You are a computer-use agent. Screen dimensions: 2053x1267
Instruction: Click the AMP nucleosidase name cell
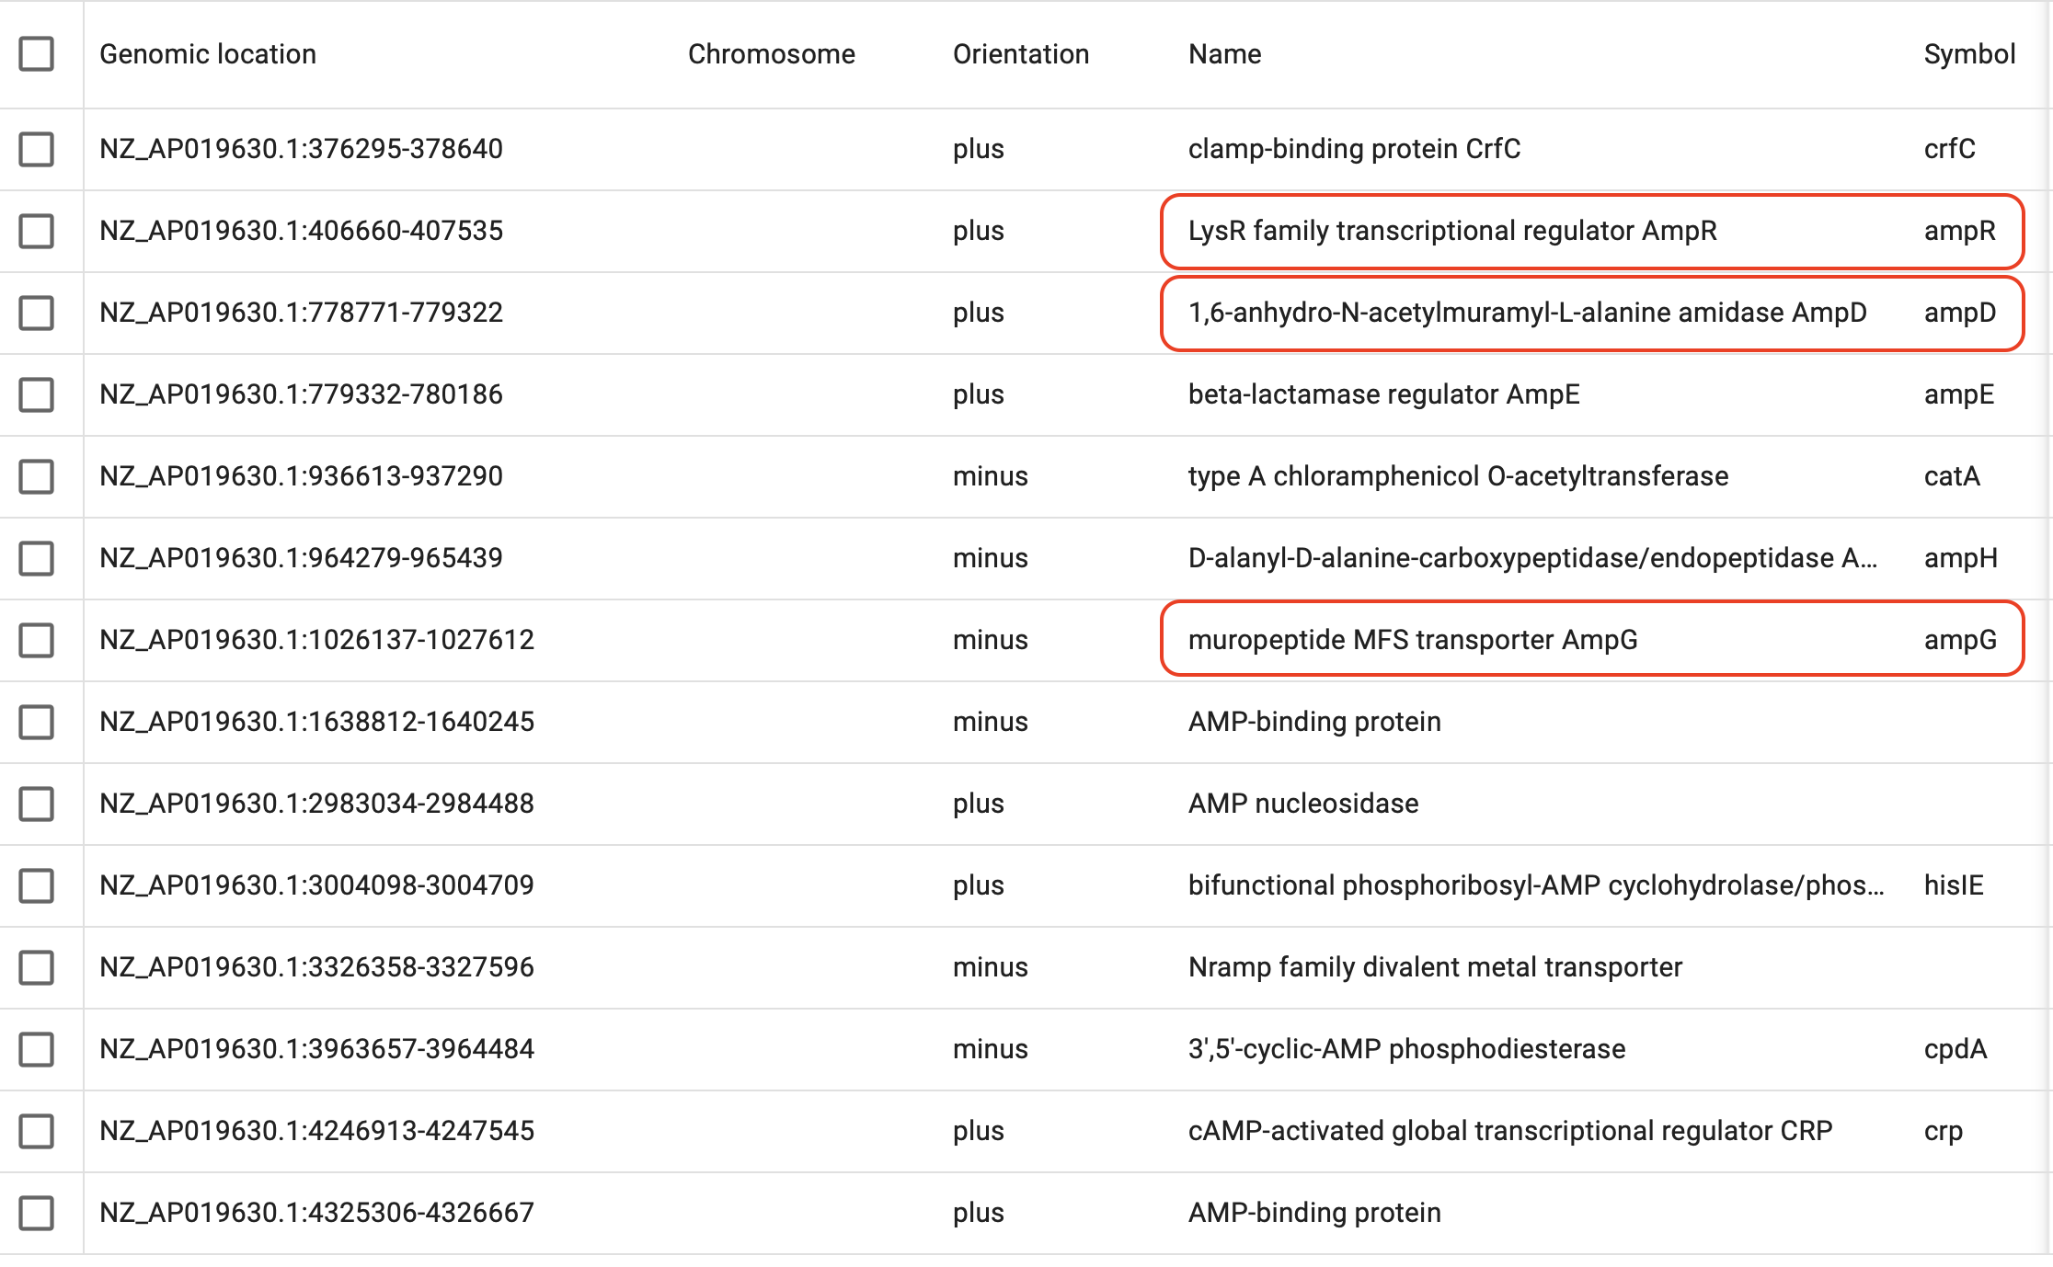1302,804
